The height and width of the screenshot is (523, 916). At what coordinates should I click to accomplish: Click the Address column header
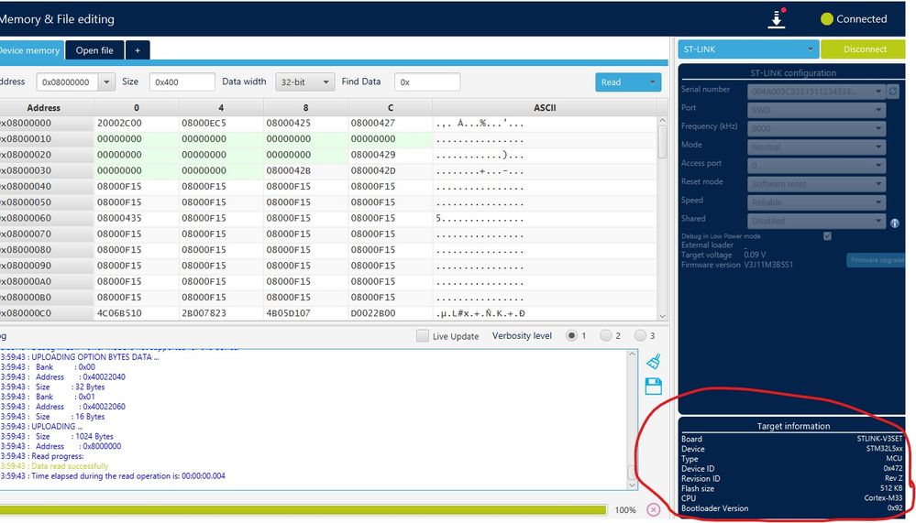pos(46,108)
